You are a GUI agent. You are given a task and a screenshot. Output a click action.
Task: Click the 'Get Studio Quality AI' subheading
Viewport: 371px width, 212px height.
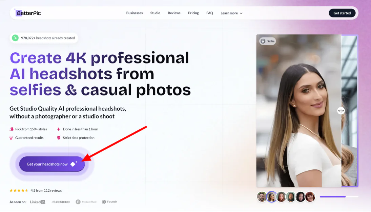(68, 112)
